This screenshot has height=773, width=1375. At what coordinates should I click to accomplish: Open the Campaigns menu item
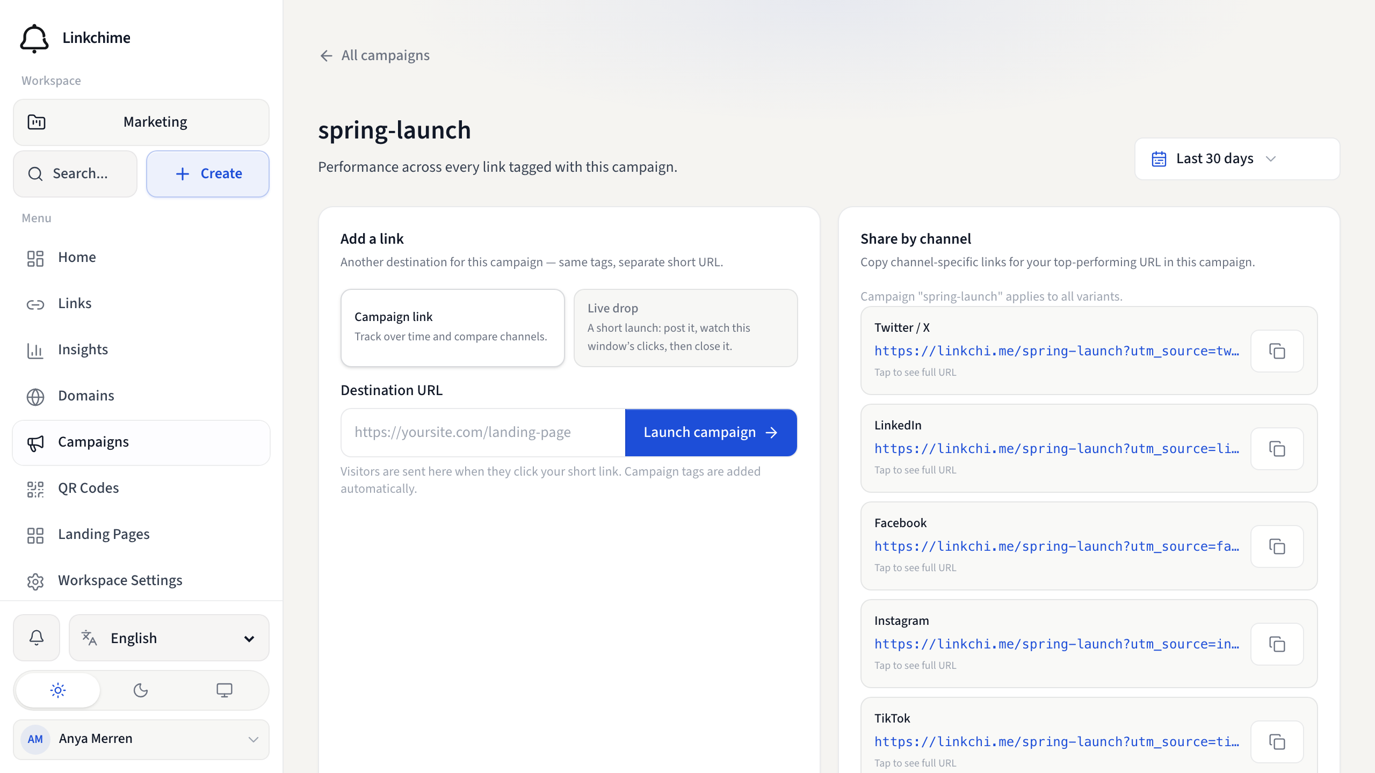(141, 442)
